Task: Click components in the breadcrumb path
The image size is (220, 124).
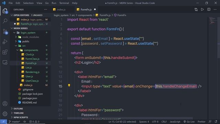Action: point(85,15)
